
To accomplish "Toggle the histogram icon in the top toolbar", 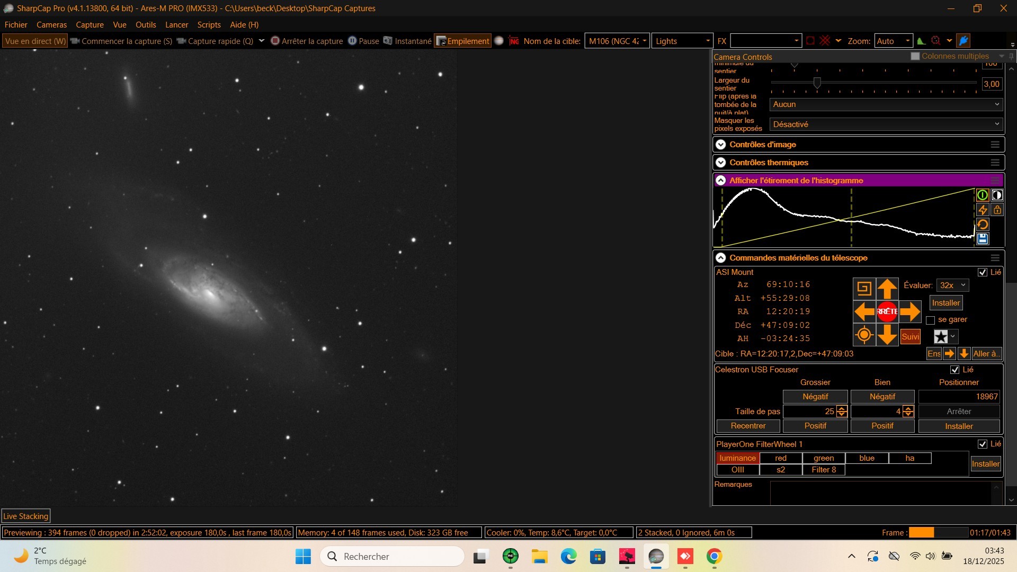I will [x=921, y=41].
